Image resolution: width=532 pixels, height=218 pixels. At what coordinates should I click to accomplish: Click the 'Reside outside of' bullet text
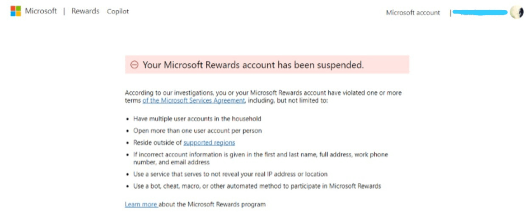coord(157,143)
